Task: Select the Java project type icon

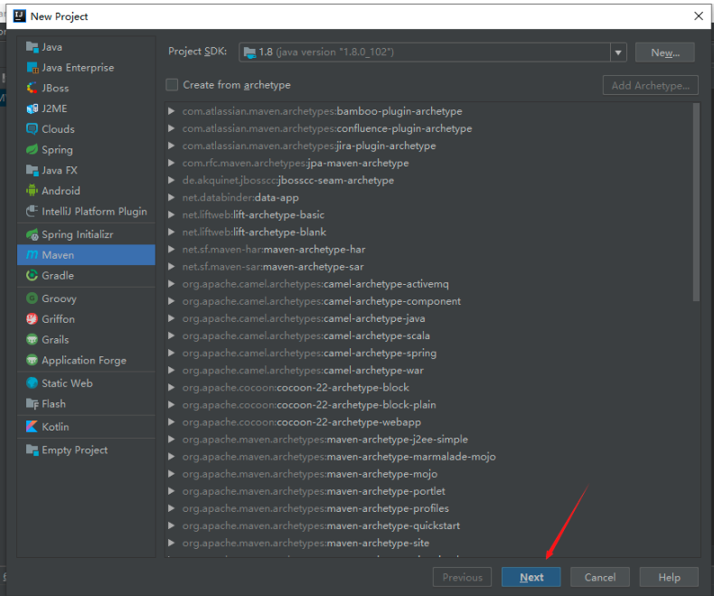Action: [32, 47]
